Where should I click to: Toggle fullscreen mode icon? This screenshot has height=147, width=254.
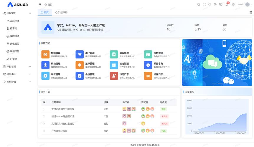(x=204, y=4)
